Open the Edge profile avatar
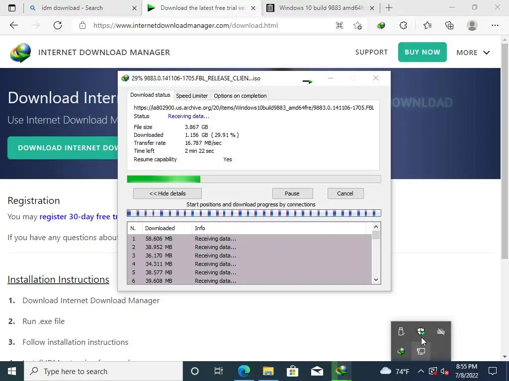The height and width of the screenshot is (381, 509). 472,25
